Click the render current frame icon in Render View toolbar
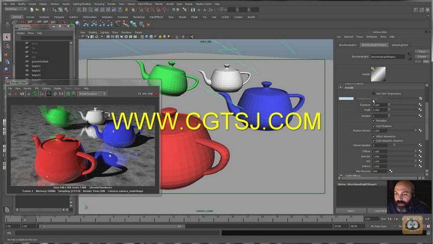This screenshot has height=244, width=433. [10, 94]
